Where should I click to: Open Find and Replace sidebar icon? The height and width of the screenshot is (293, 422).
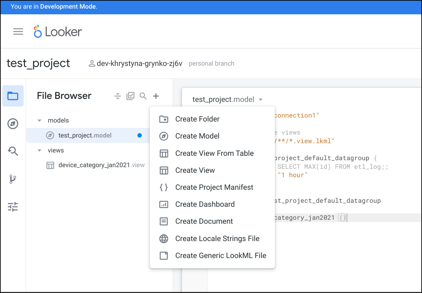coord(13,151)
